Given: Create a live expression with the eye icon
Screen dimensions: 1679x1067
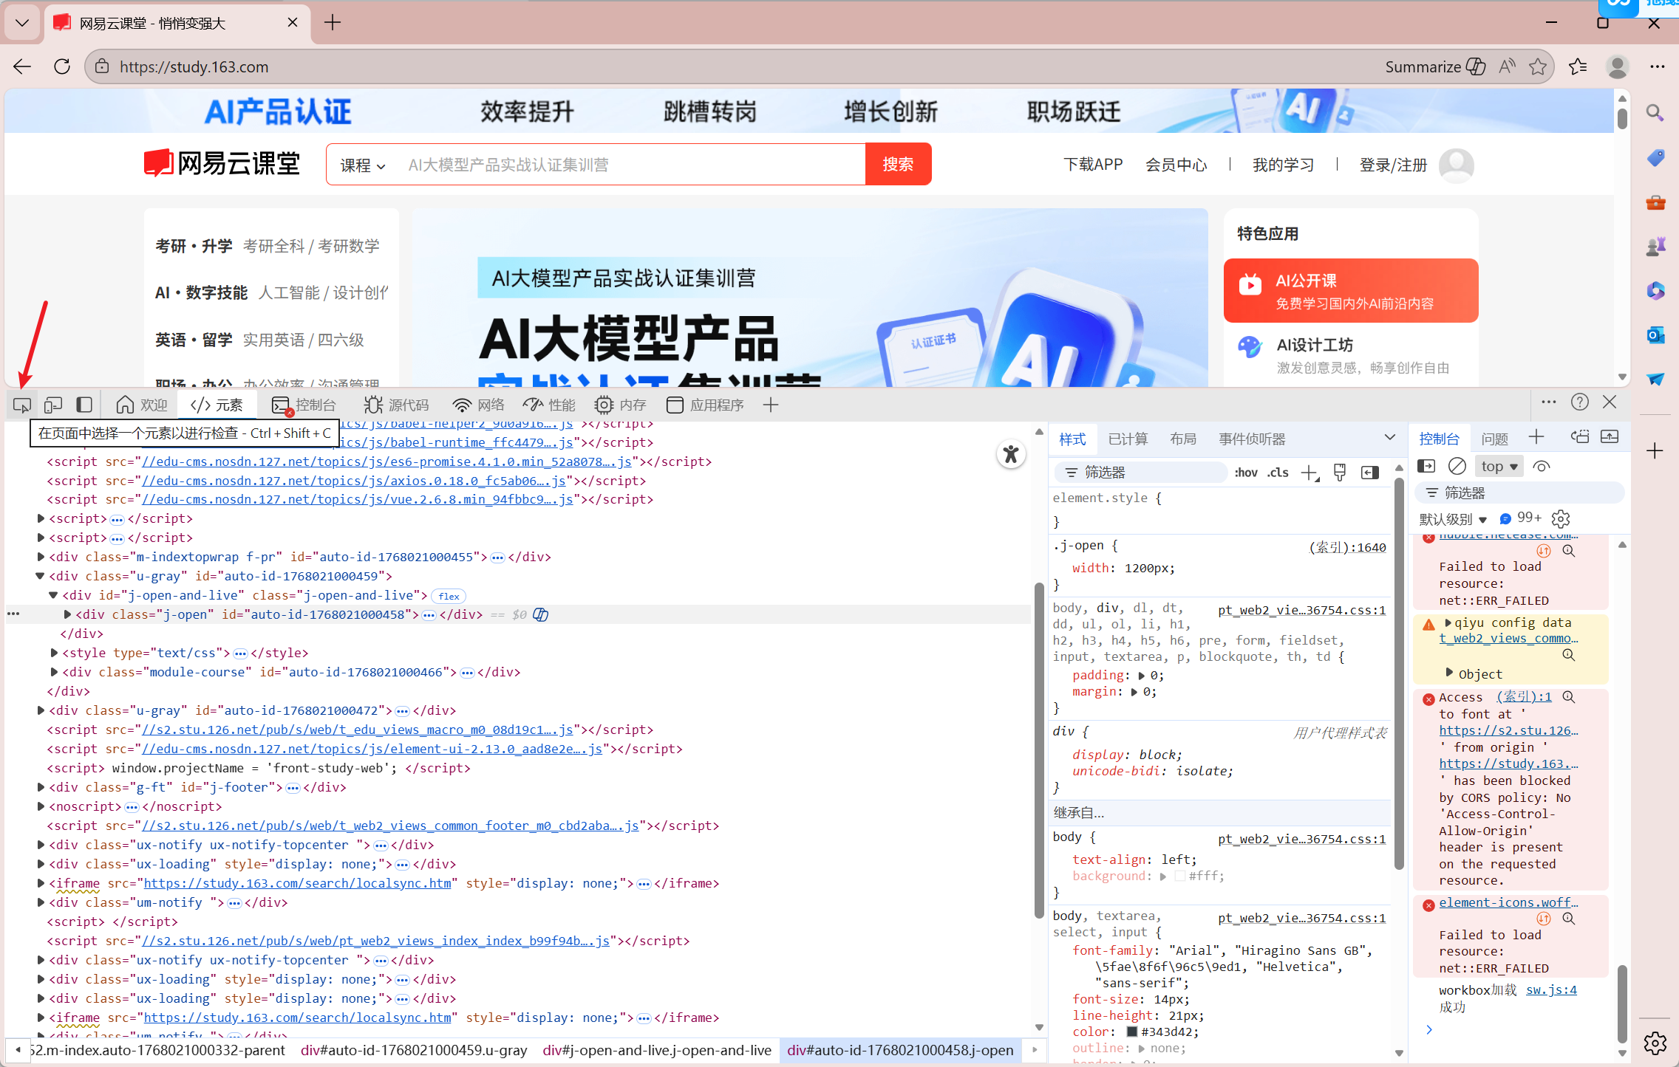Looking at the screenshot, I should [x=1541, y=466].
